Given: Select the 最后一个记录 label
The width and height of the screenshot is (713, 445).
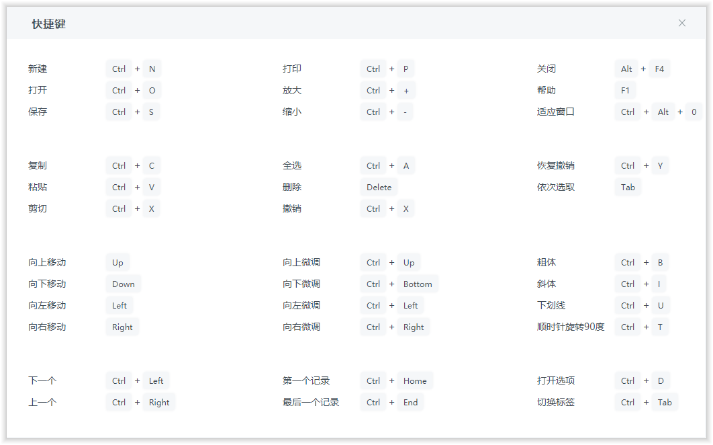Looking at the screenshot, I should point(311,402).
